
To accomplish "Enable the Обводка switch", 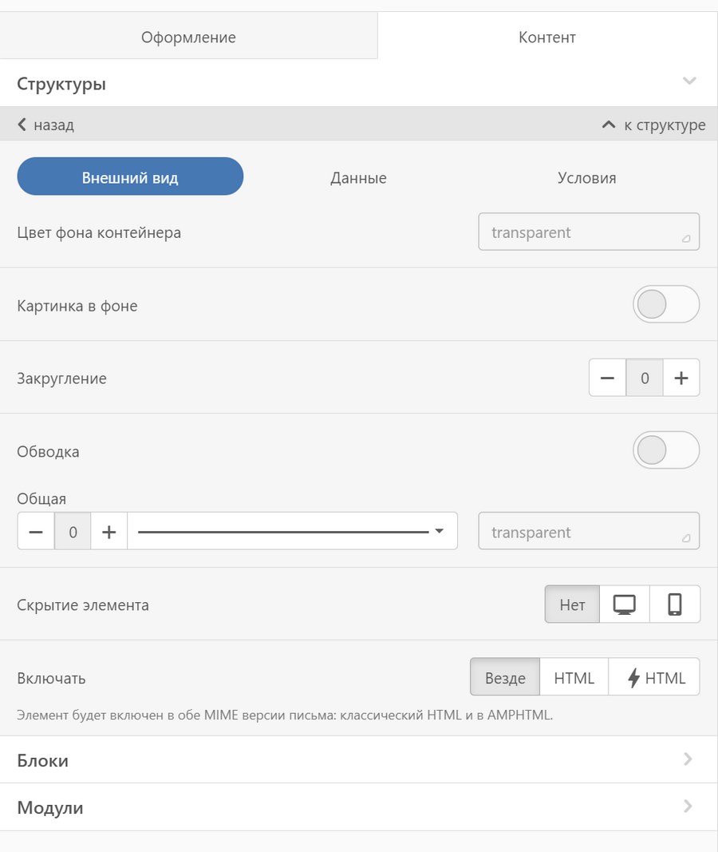I will click(x=665, y=451).
